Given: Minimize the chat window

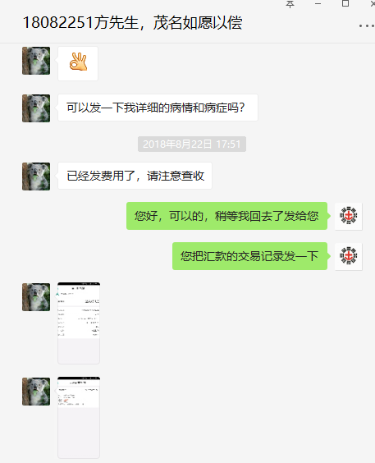Looking at the screenshot, I should point(318,4).
